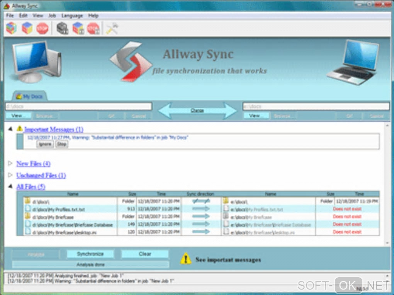
Task: Click the results pane scrollbar up arrow
Action: point(387,125)
